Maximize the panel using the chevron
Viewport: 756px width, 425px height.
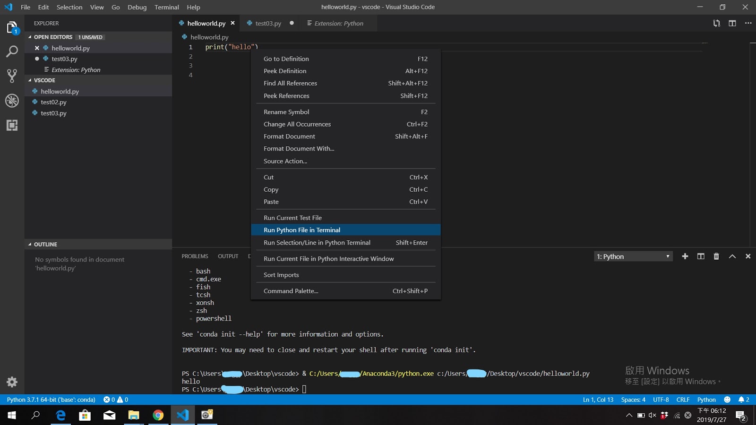point(732,256)
